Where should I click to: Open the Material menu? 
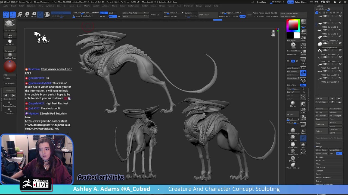tap(105, 6)
